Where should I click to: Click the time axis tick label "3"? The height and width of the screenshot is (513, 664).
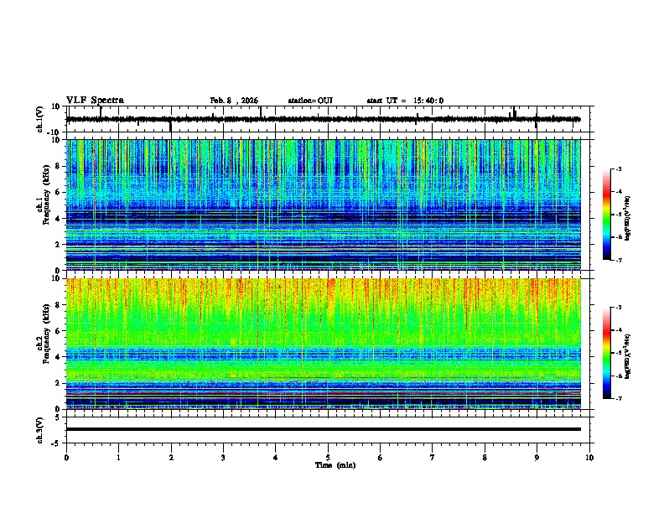pos(223,458)
